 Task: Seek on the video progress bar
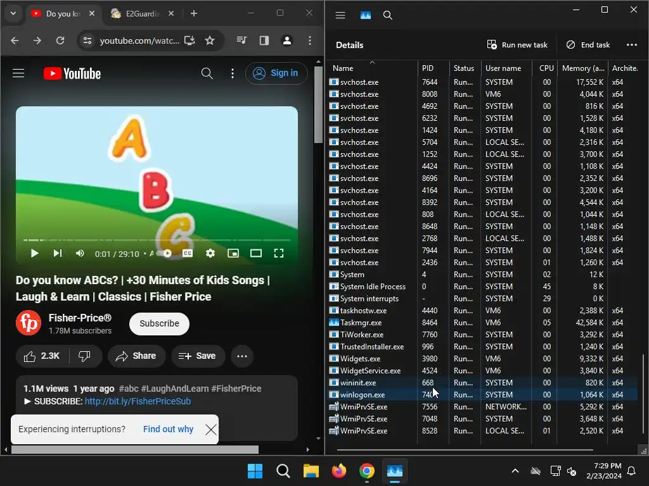[157, 240]
